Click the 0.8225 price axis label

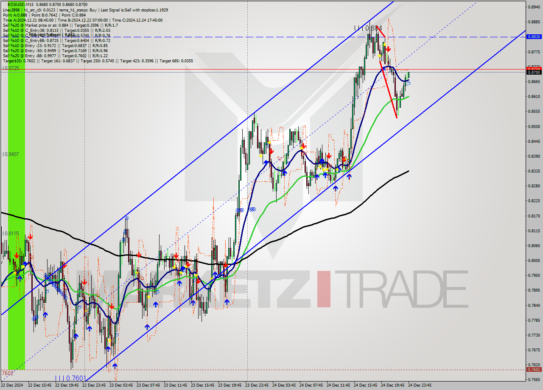click(x=533, y=201)
